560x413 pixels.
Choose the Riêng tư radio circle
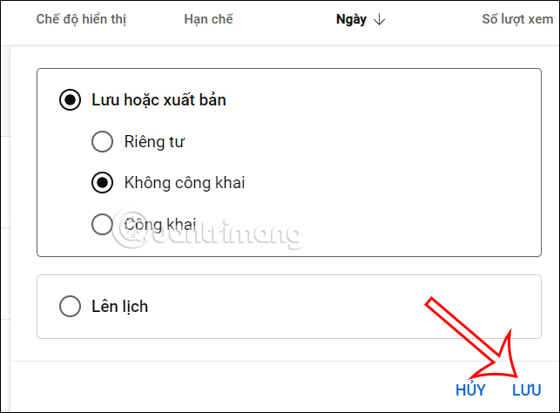point(102,141)
